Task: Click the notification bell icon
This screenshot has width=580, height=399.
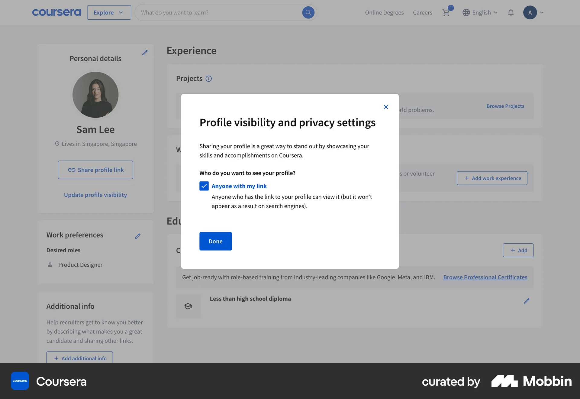Action: pos(511,12)
